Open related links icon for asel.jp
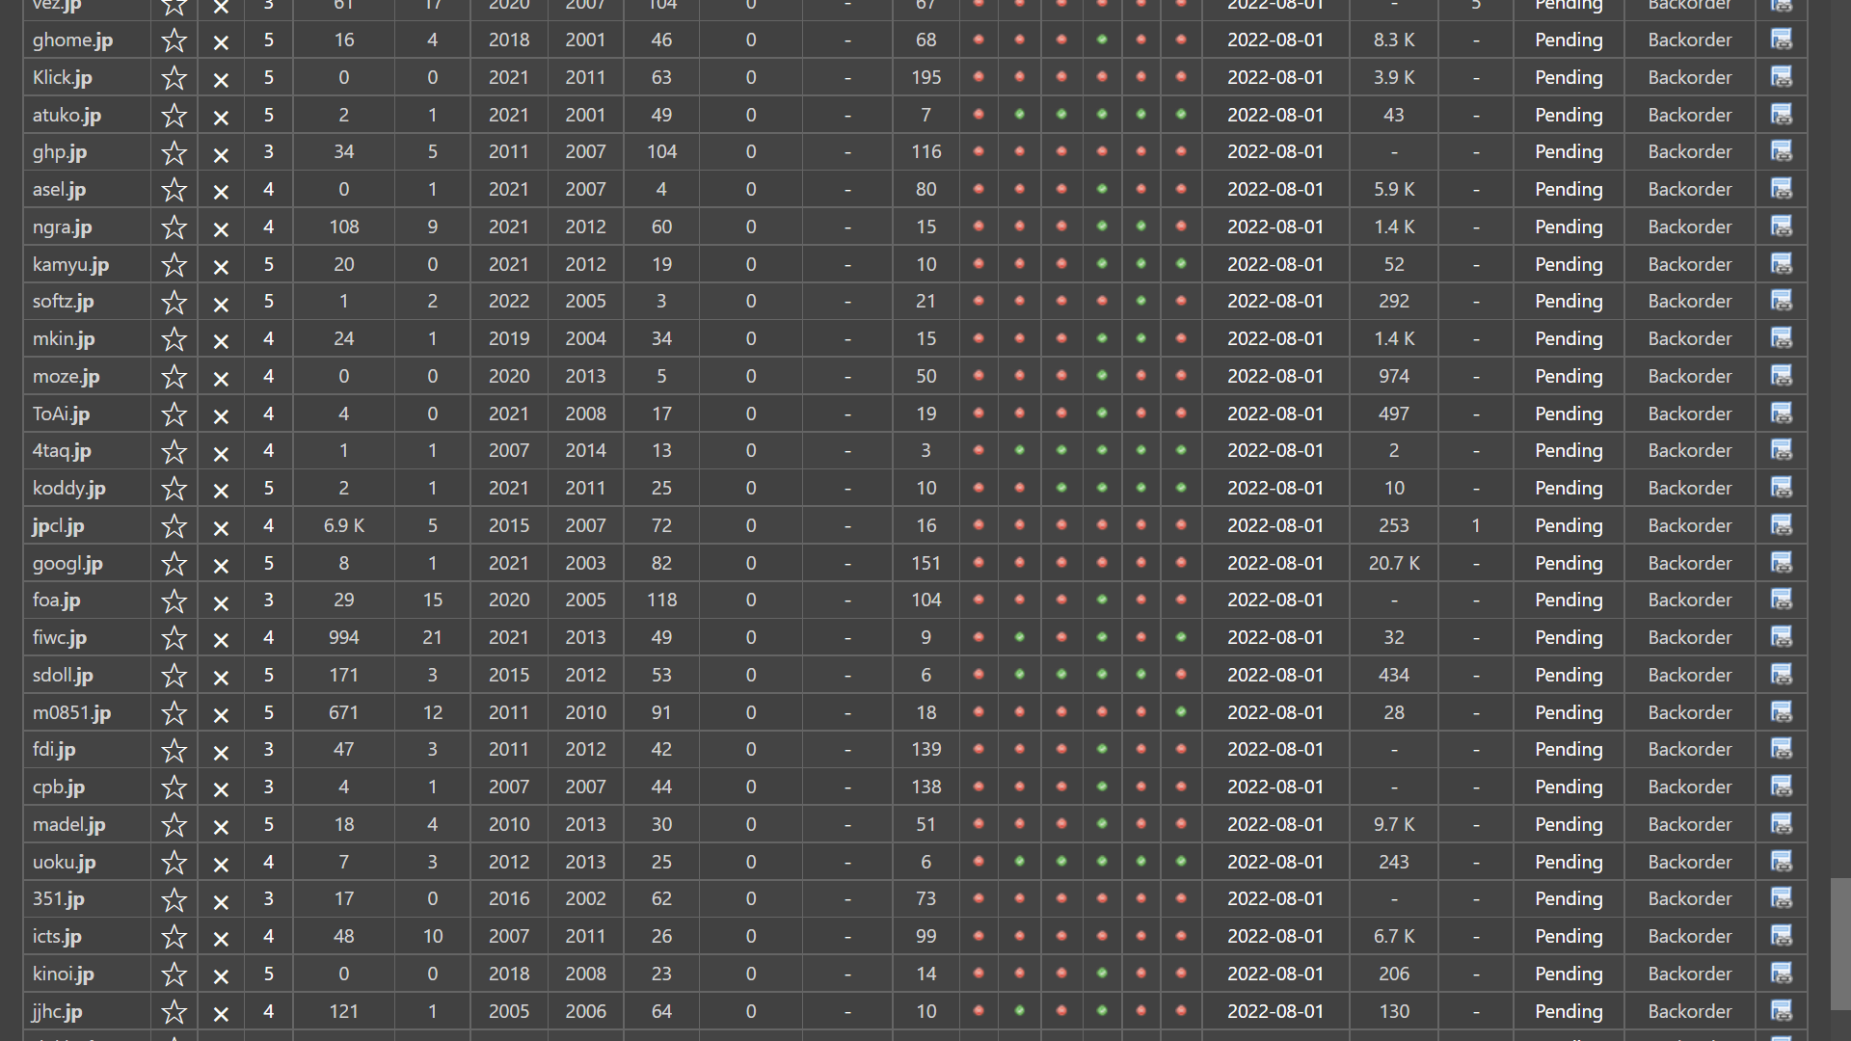Image resolution: width=1851 pixels, height=1041 pixels. click(1781, 189)
